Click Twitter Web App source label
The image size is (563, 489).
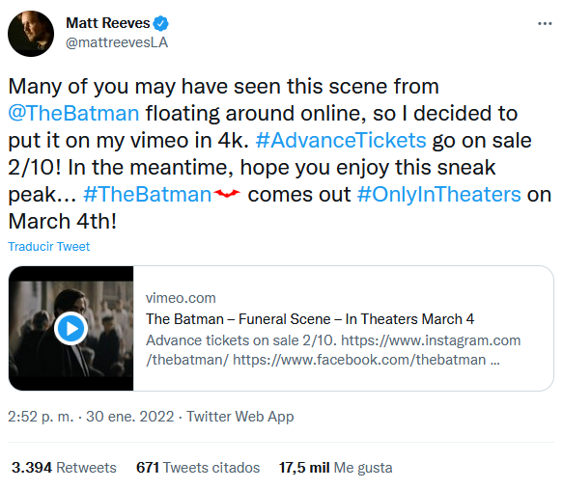pyautogui.click(x=239, y=417)
